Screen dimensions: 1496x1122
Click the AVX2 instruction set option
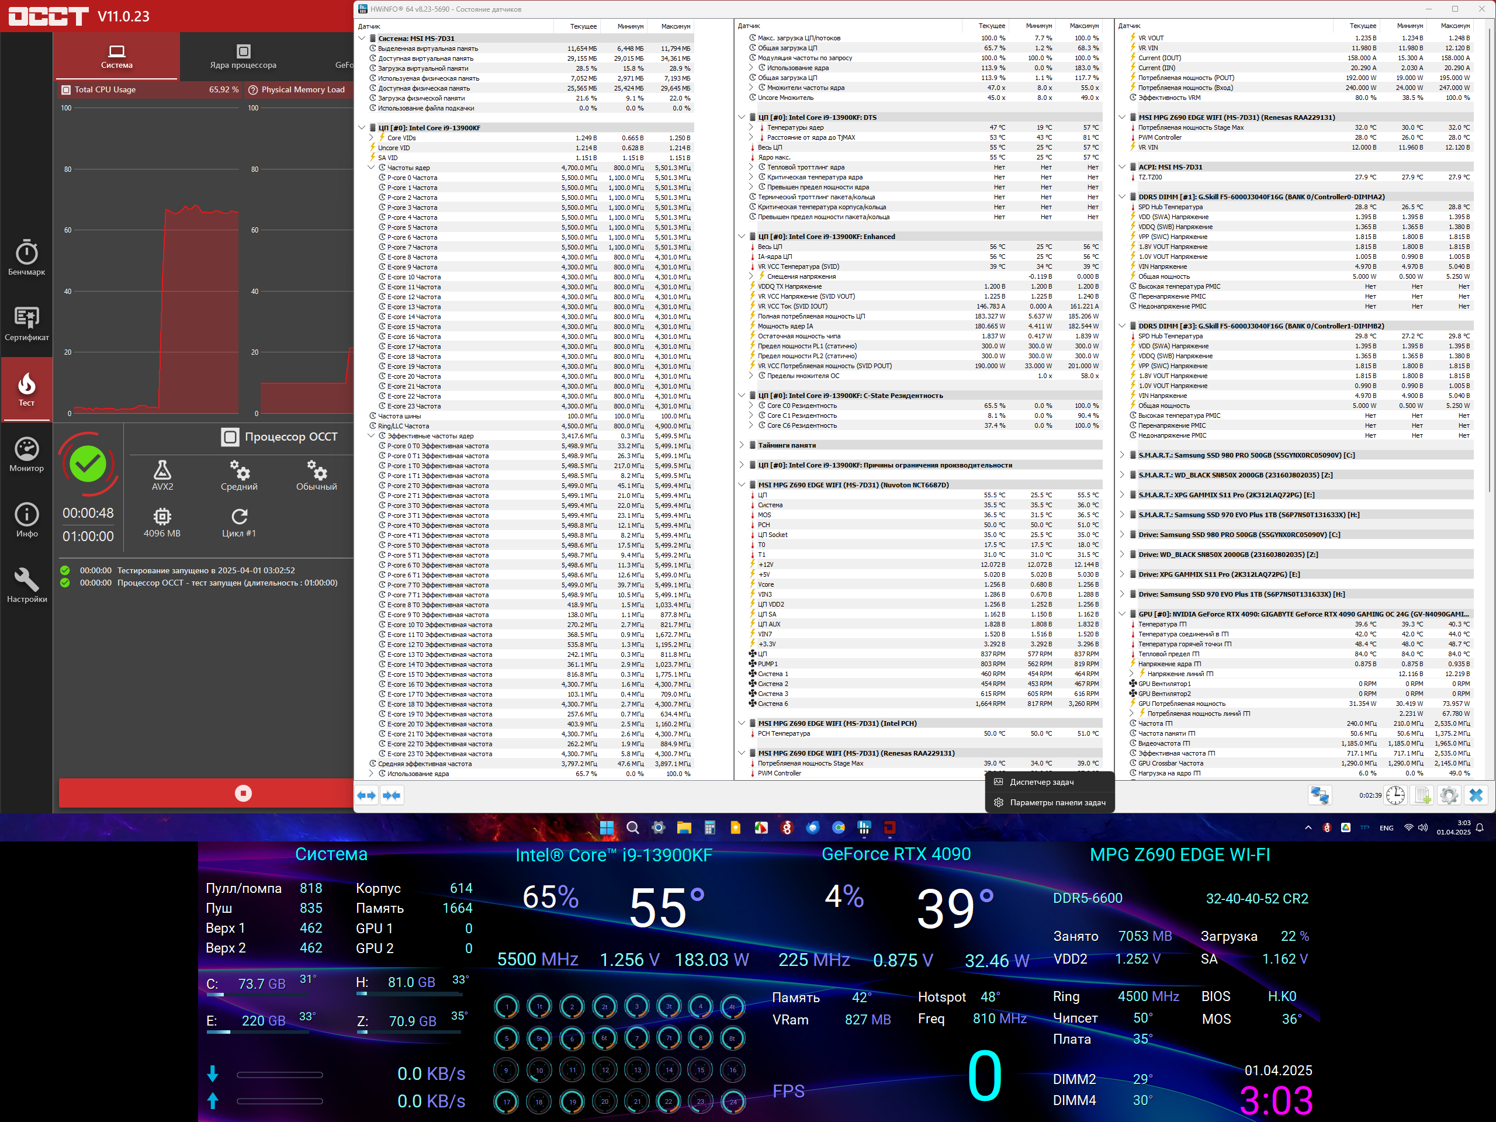click(162, 475)
